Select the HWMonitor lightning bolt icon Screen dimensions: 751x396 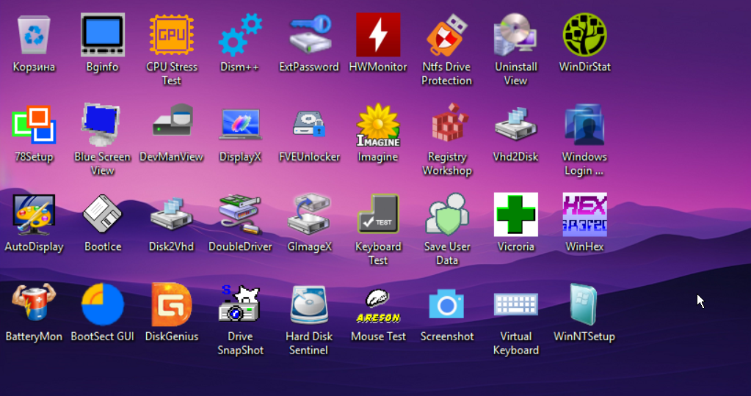pos(378,35)
